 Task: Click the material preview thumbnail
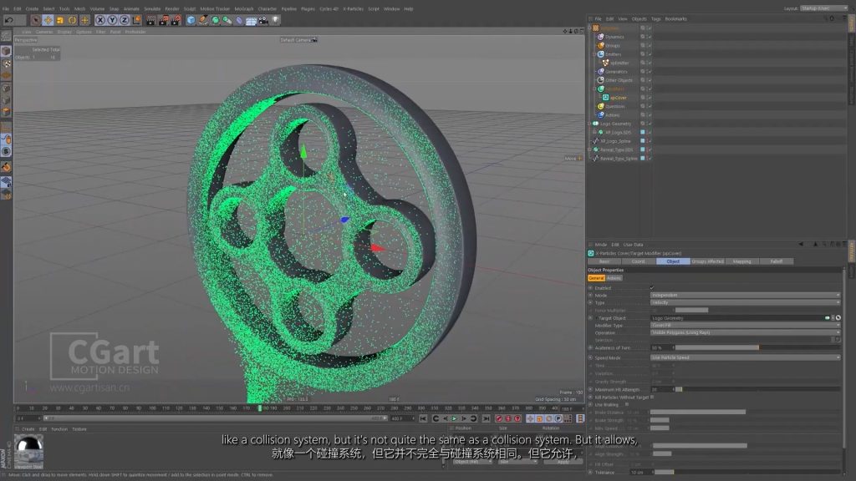tap(29, 450)
